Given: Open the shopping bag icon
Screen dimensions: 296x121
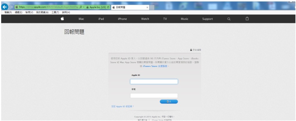Looking at the screenshot, I should pos(247,19).
